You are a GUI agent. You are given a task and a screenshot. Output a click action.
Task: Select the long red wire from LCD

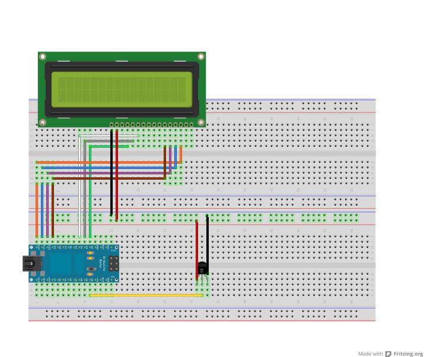[x=117, y=172]
